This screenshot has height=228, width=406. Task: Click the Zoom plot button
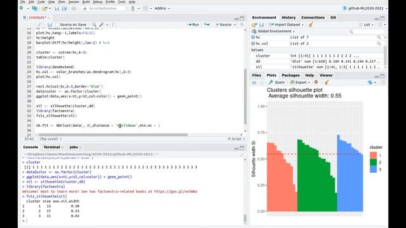(x=277, y=82)
